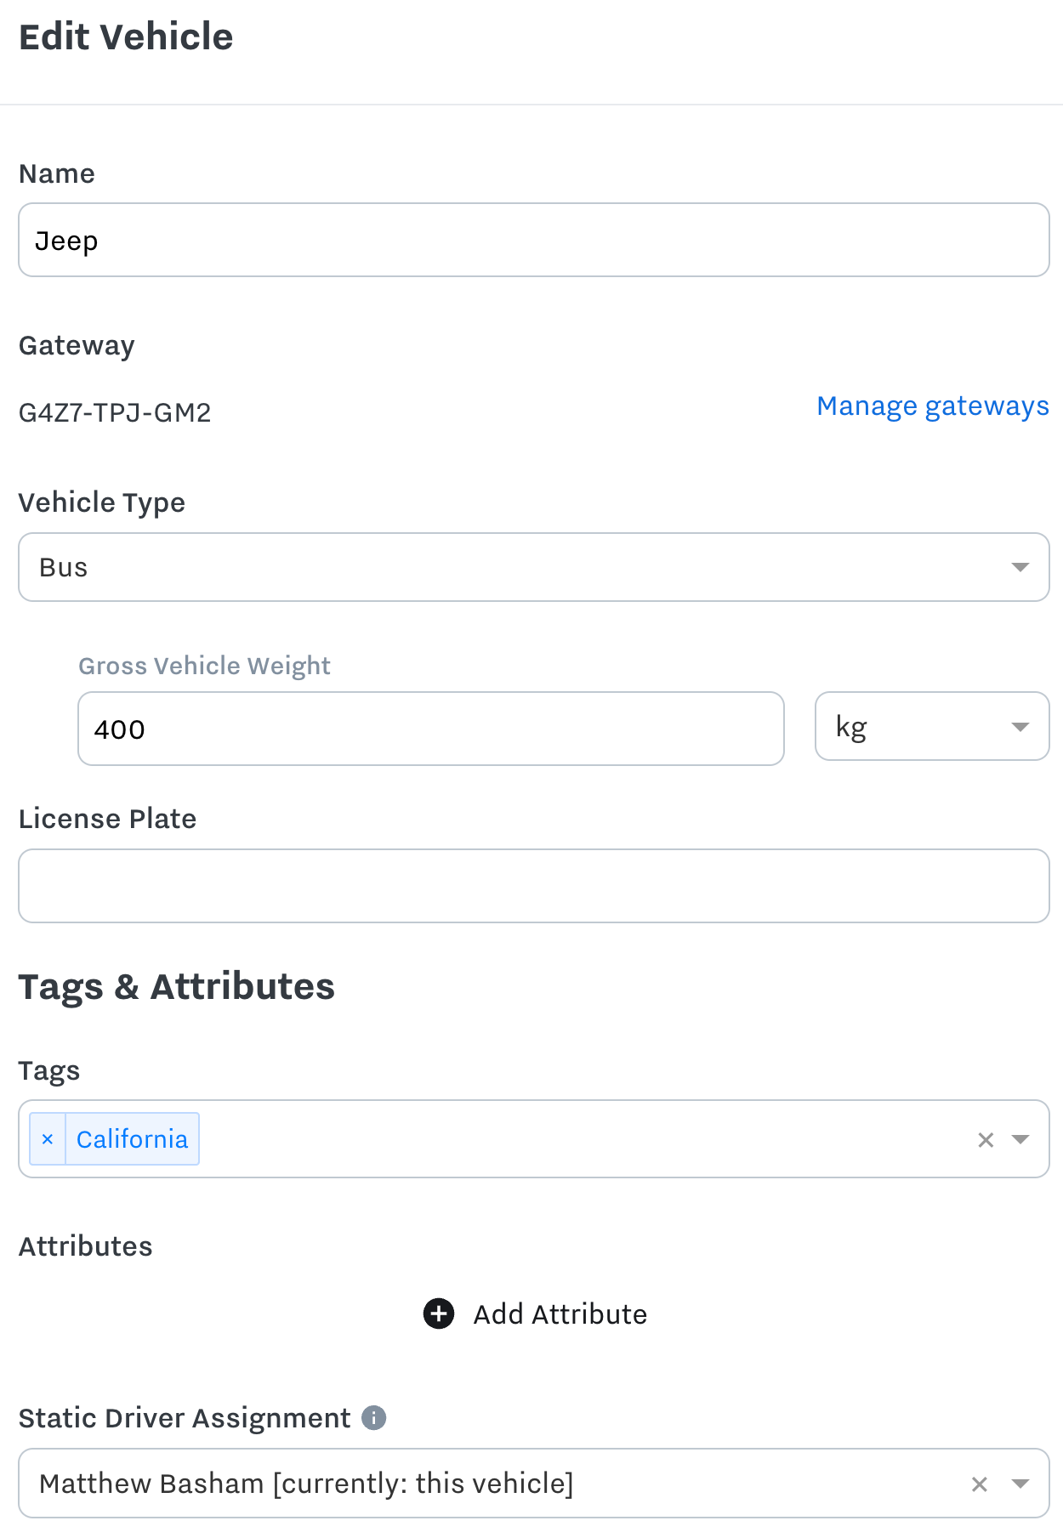Click the Tags & Attributes section heading

coord(177,986)
